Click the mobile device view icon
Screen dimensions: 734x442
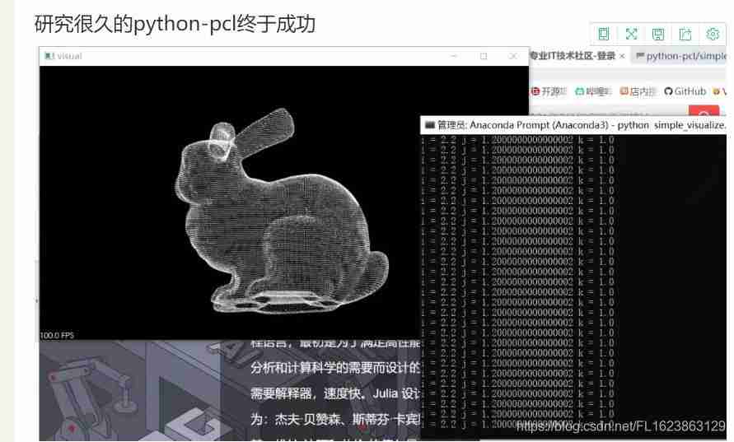coord(604,34)
